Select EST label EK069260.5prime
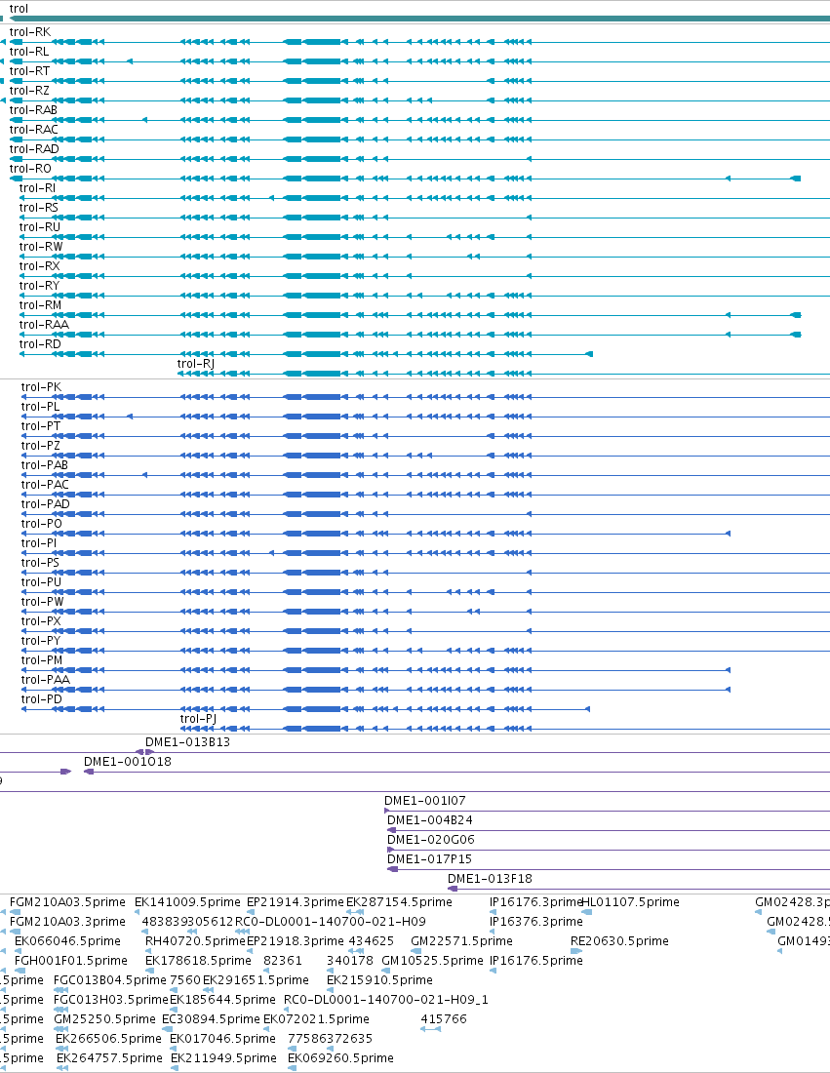Viewport: 830px width, 1073px height. [340, 1058]
